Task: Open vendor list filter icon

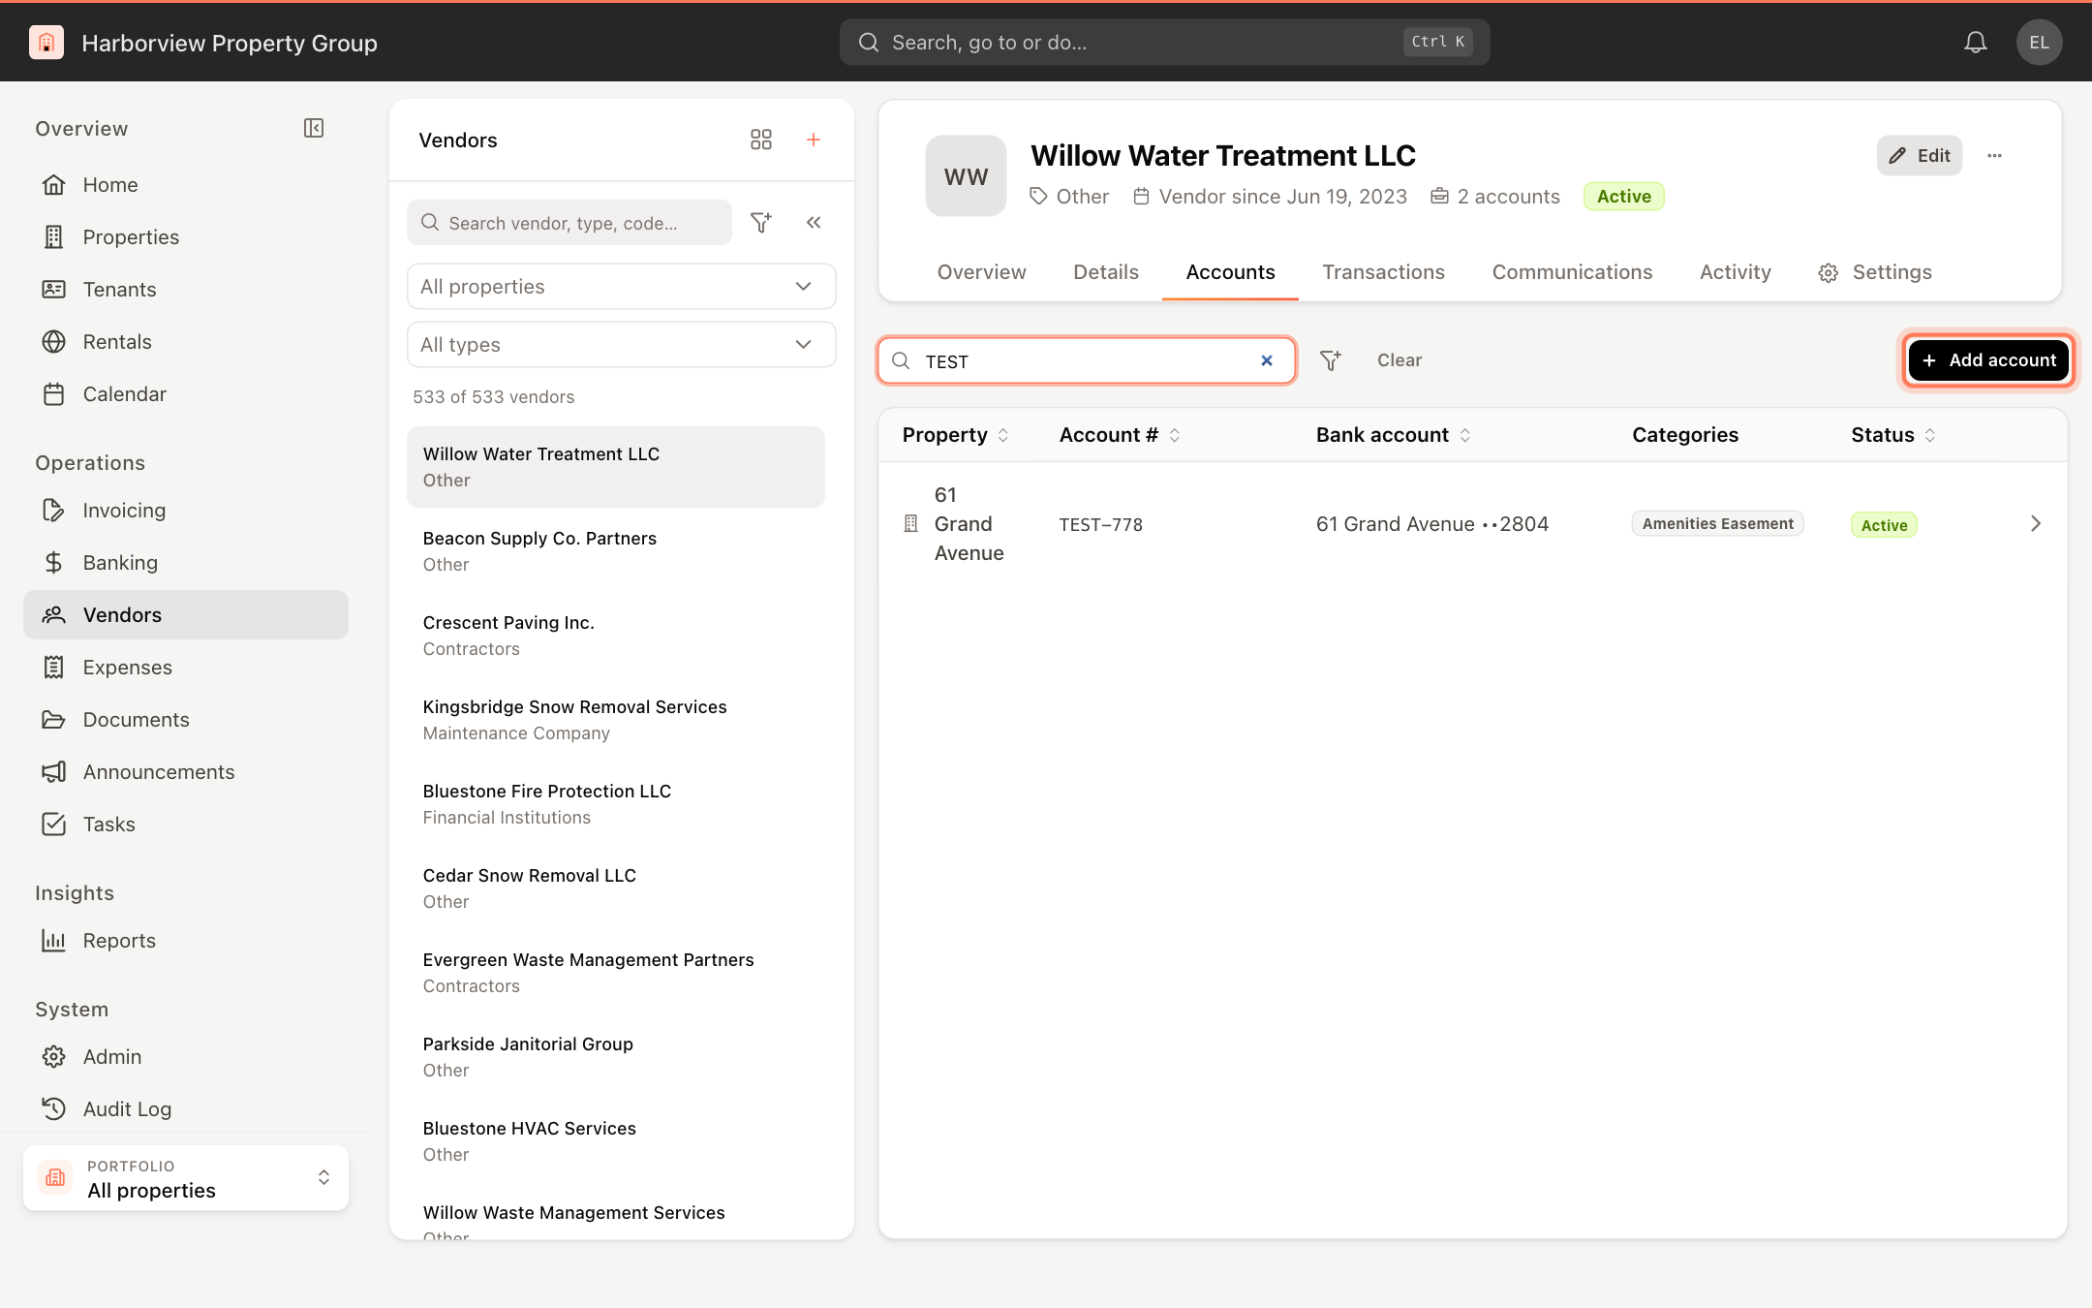Action: coord(761,223)
